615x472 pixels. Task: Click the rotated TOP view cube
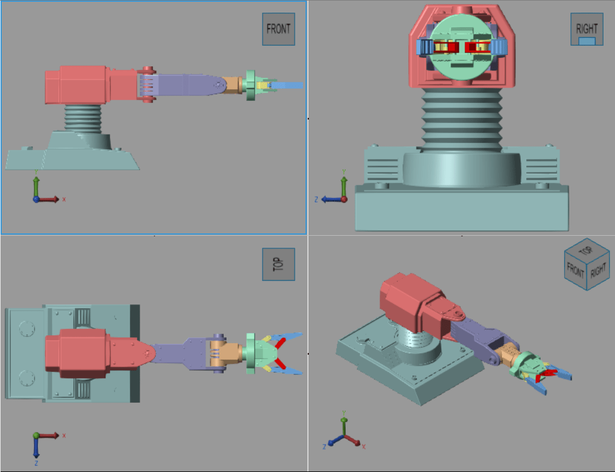pyautogui.click(x=279, y=264)
